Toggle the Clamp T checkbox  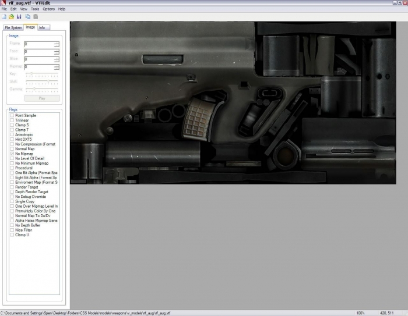pos(12,130)
